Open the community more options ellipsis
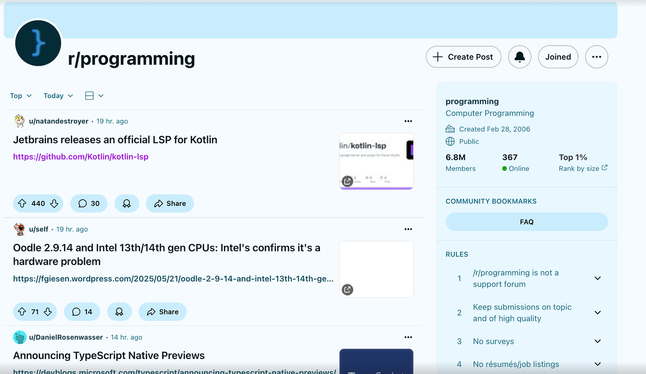This screenshot has width=646, height=374. (x=596, y=57)
